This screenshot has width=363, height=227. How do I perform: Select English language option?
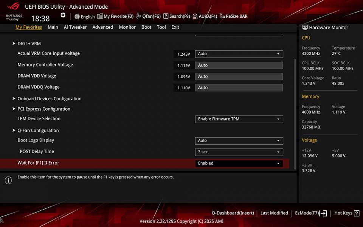(x=88, y=17)
